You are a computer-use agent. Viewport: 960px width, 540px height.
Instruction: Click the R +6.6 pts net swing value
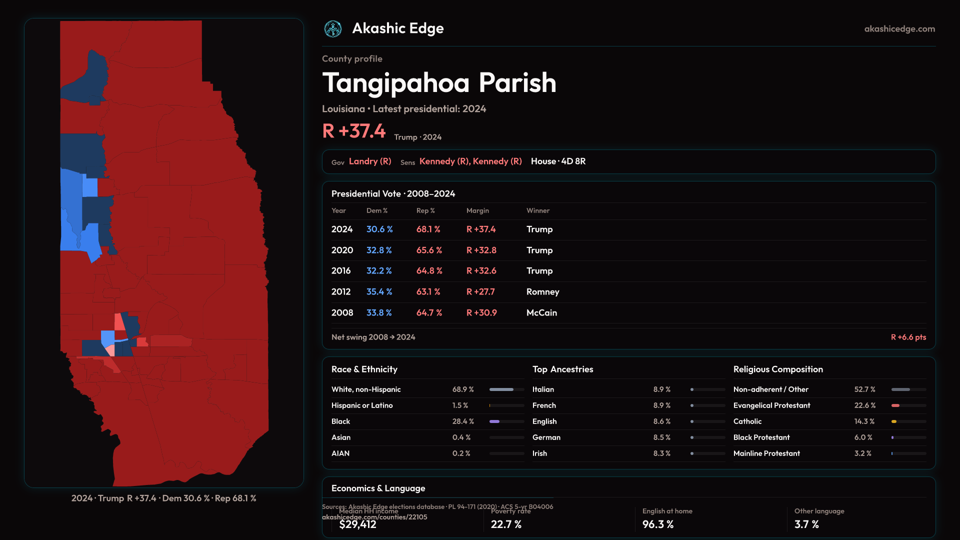tap(908, 337)
